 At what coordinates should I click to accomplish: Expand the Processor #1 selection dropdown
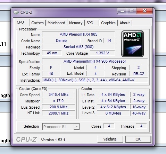click(x=76, y=127)
